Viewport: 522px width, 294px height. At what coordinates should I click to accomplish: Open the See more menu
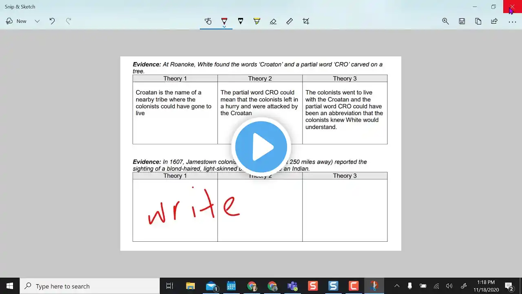coord(512,21)
